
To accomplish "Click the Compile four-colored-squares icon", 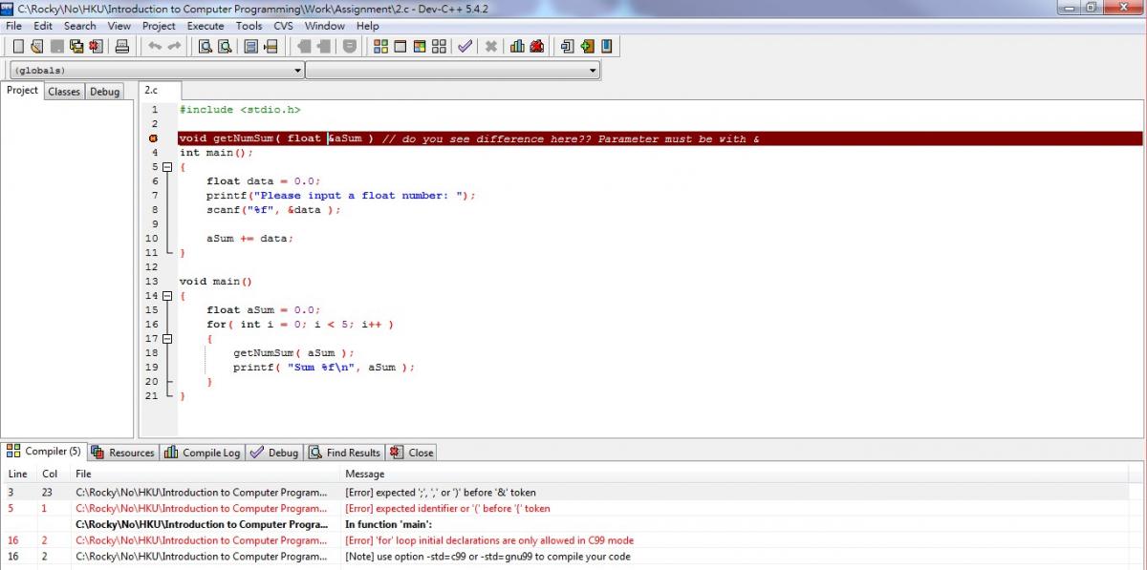I will click(380, 46).
